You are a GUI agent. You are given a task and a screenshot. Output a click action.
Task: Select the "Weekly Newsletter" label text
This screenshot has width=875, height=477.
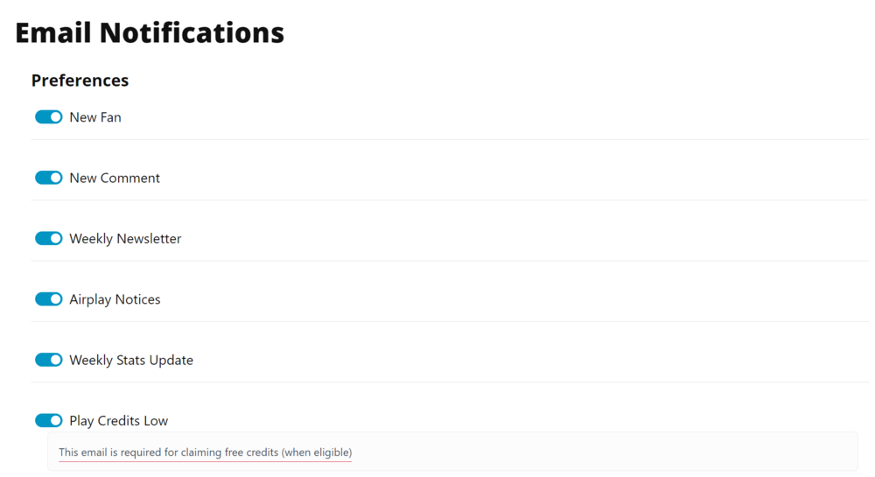125,238
